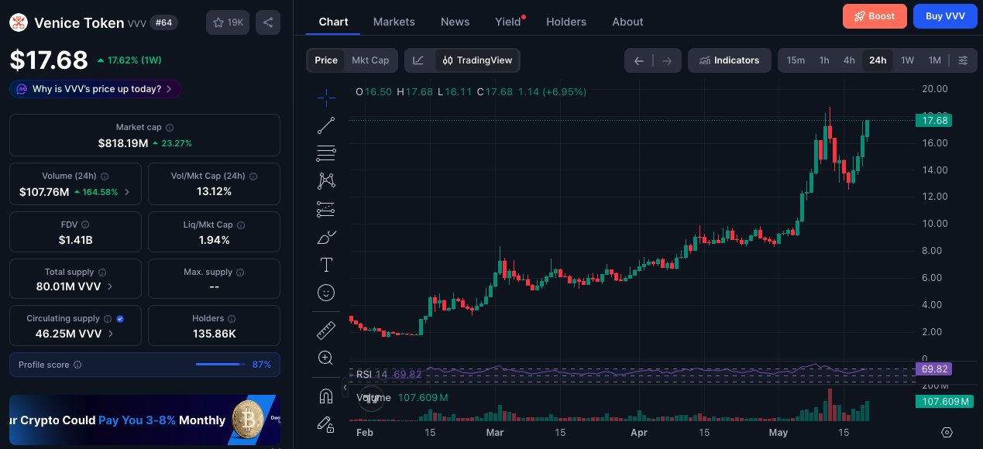Open Why is VVV's price up today
Viewport: 983px width, 449px height.
pyautogui.click(x=96, y=89)
